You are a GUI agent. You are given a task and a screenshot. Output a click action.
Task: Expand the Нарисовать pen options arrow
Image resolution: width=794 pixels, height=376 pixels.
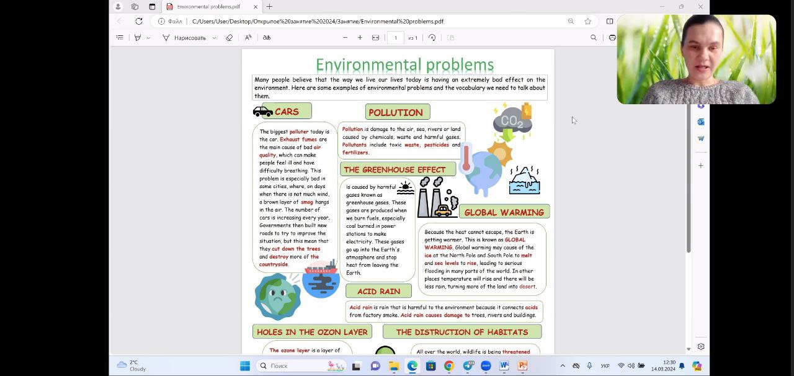click(x=214, y=38)
